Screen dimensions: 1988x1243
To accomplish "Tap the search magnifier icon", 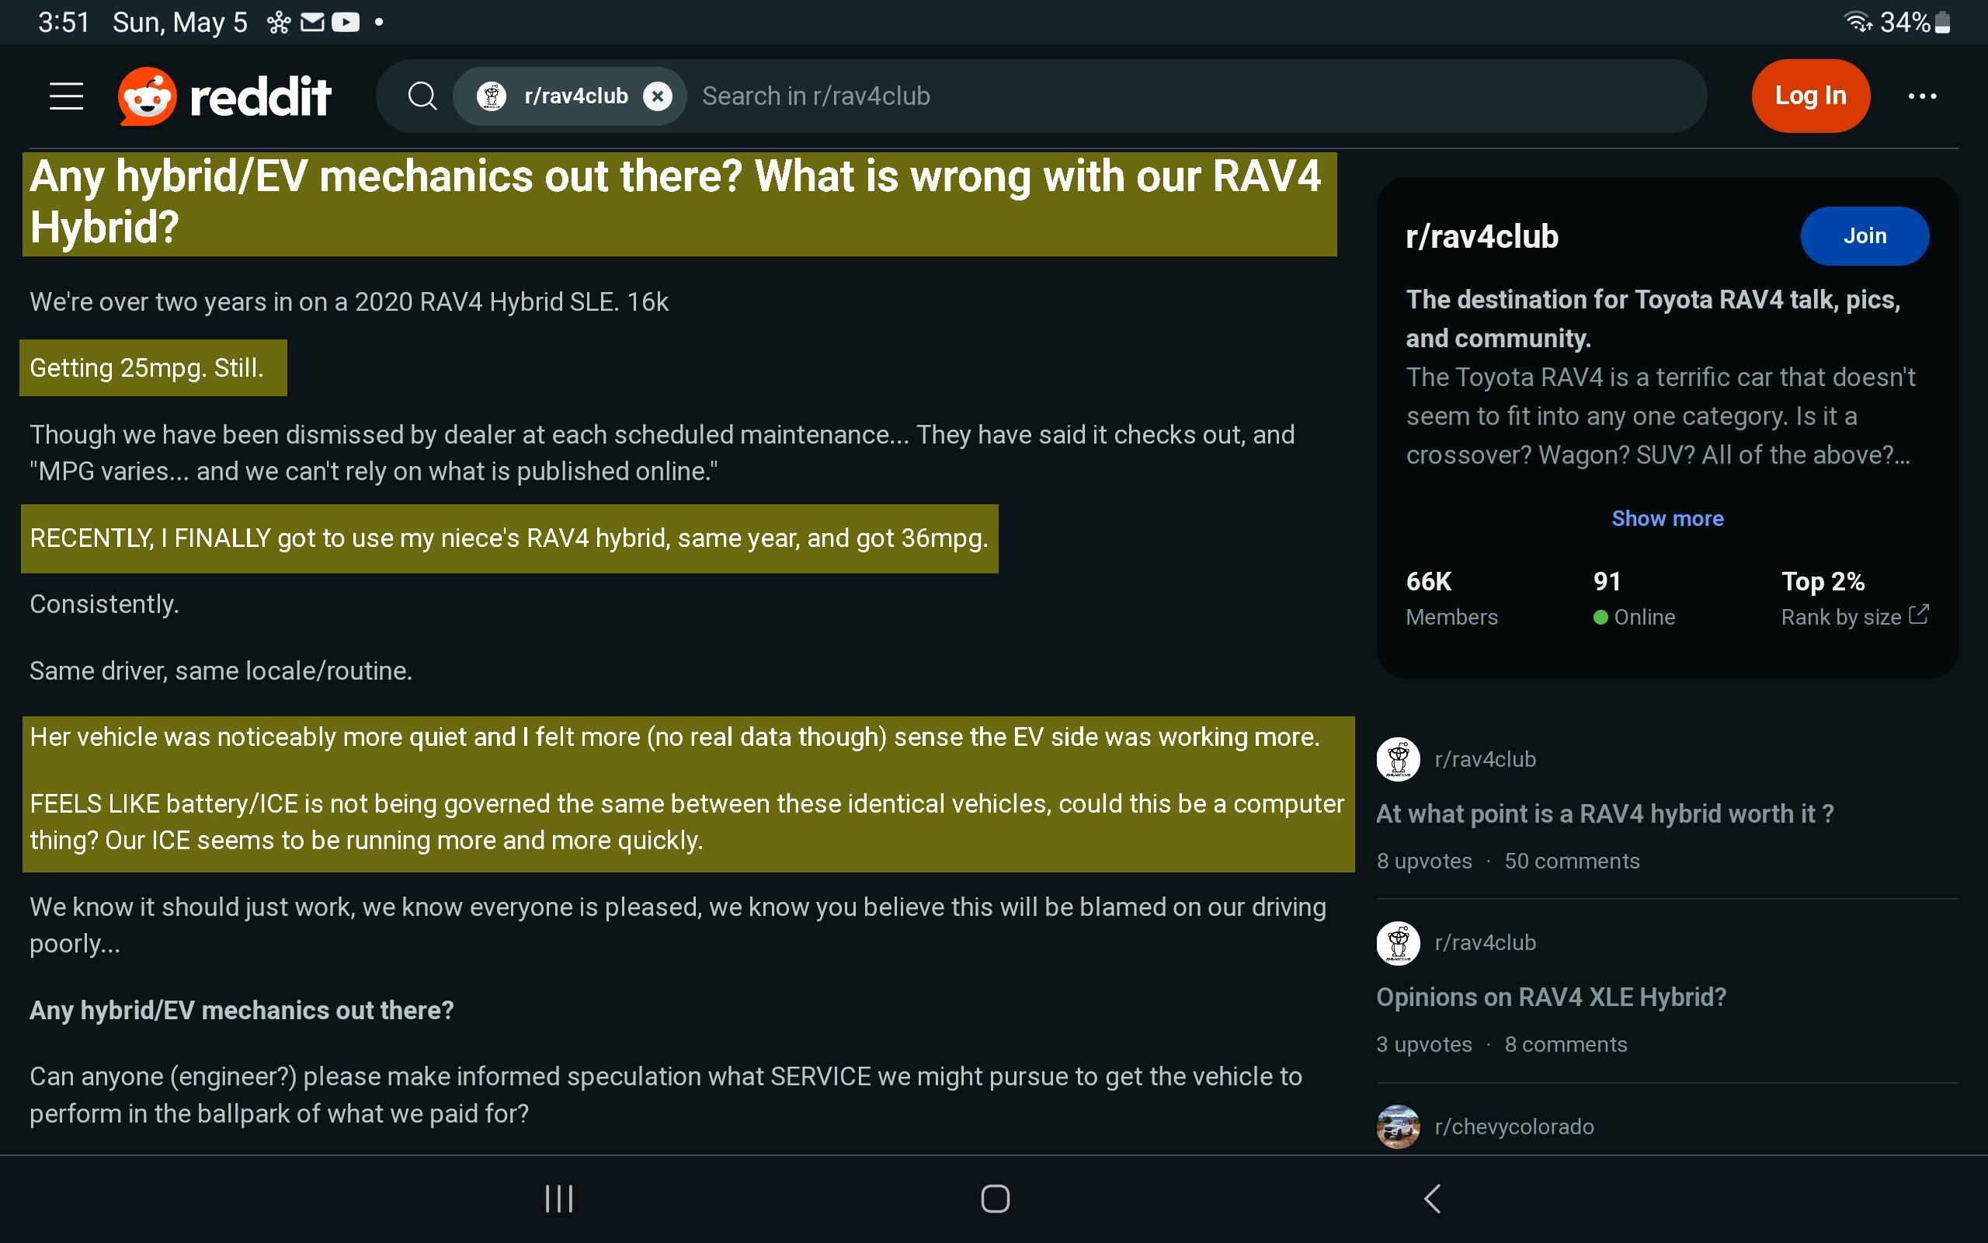I will click(x=422, y=96).
